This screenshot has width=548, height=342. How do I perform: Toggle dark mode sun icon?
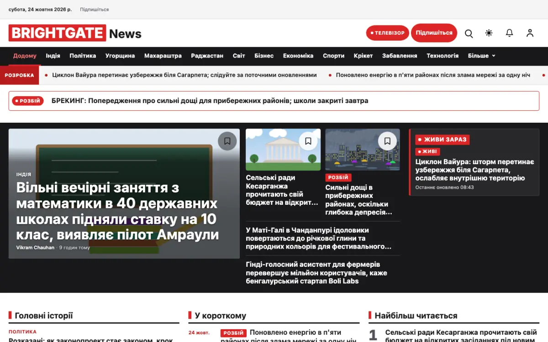tap(489, 33)
